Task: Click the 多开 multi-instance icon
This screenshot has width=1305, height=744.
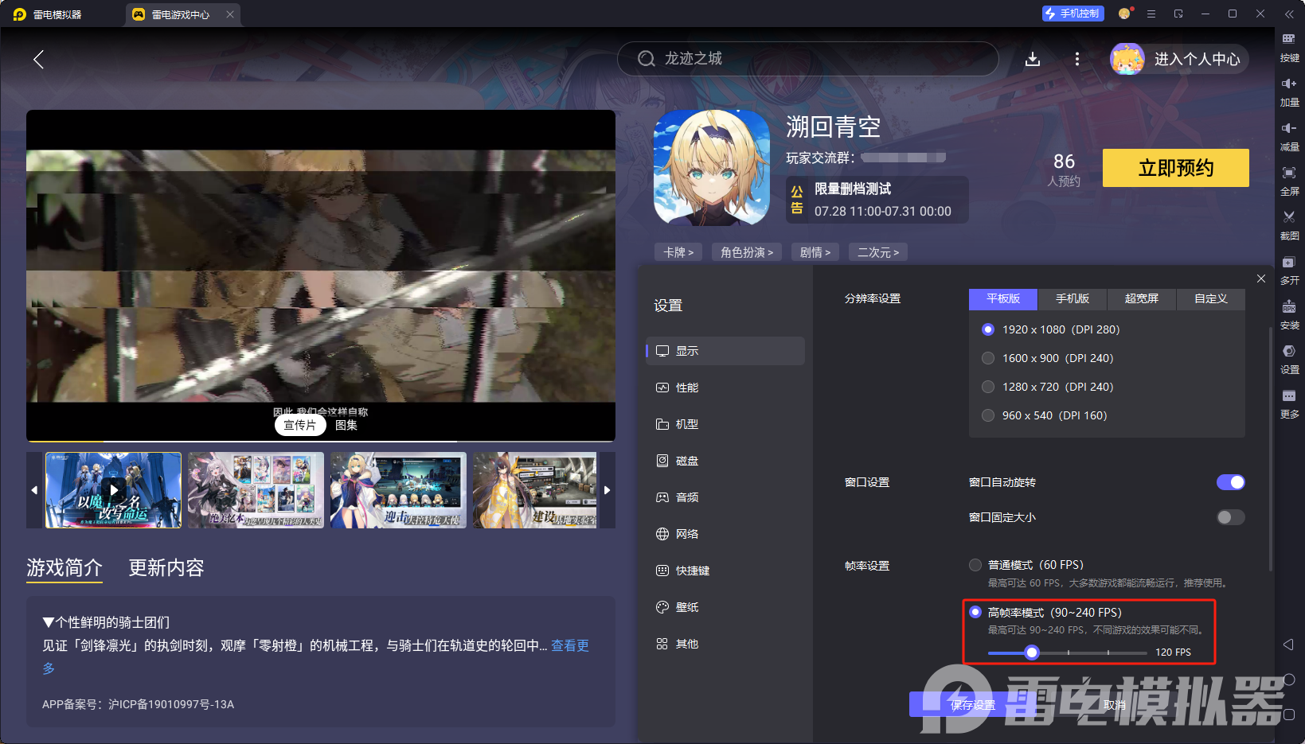Action: coord(1289,261)
